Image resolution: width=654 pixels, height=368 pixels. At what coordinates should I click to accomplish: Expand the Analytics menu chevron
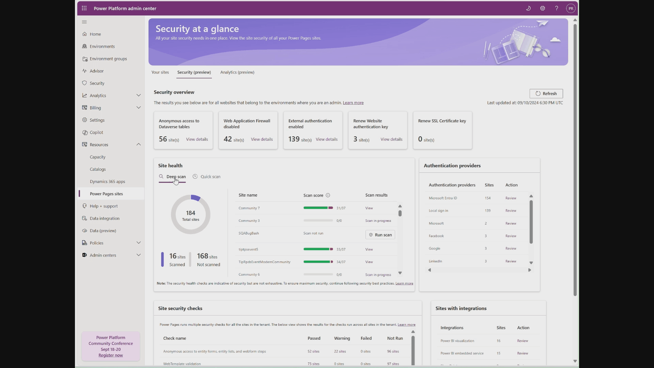point(139,95)
